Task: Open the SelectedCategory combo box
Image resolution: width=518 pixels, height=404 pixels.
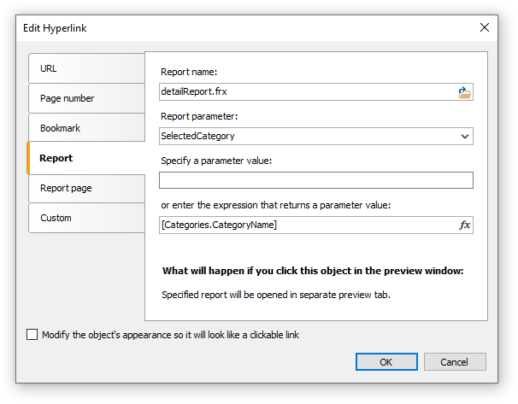Action: point(315,137)
